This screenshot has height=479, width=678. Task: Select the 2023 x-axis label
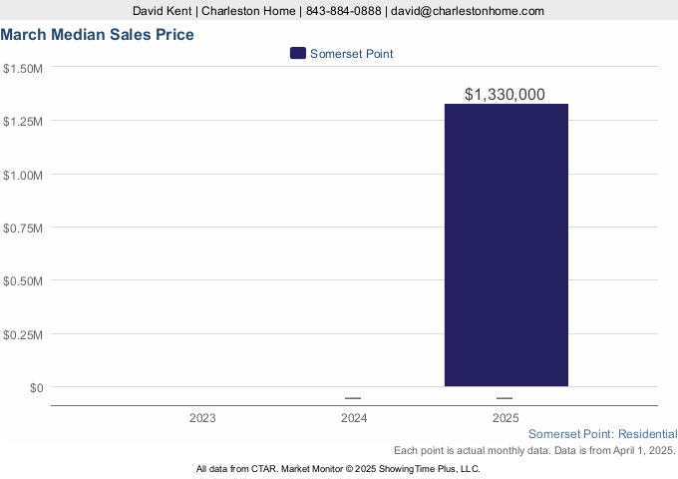[202, 418]
